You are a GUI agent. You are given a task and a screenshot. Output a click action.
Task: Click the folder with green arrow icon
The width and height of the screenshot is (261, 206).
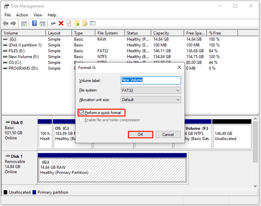coord(77,23)
